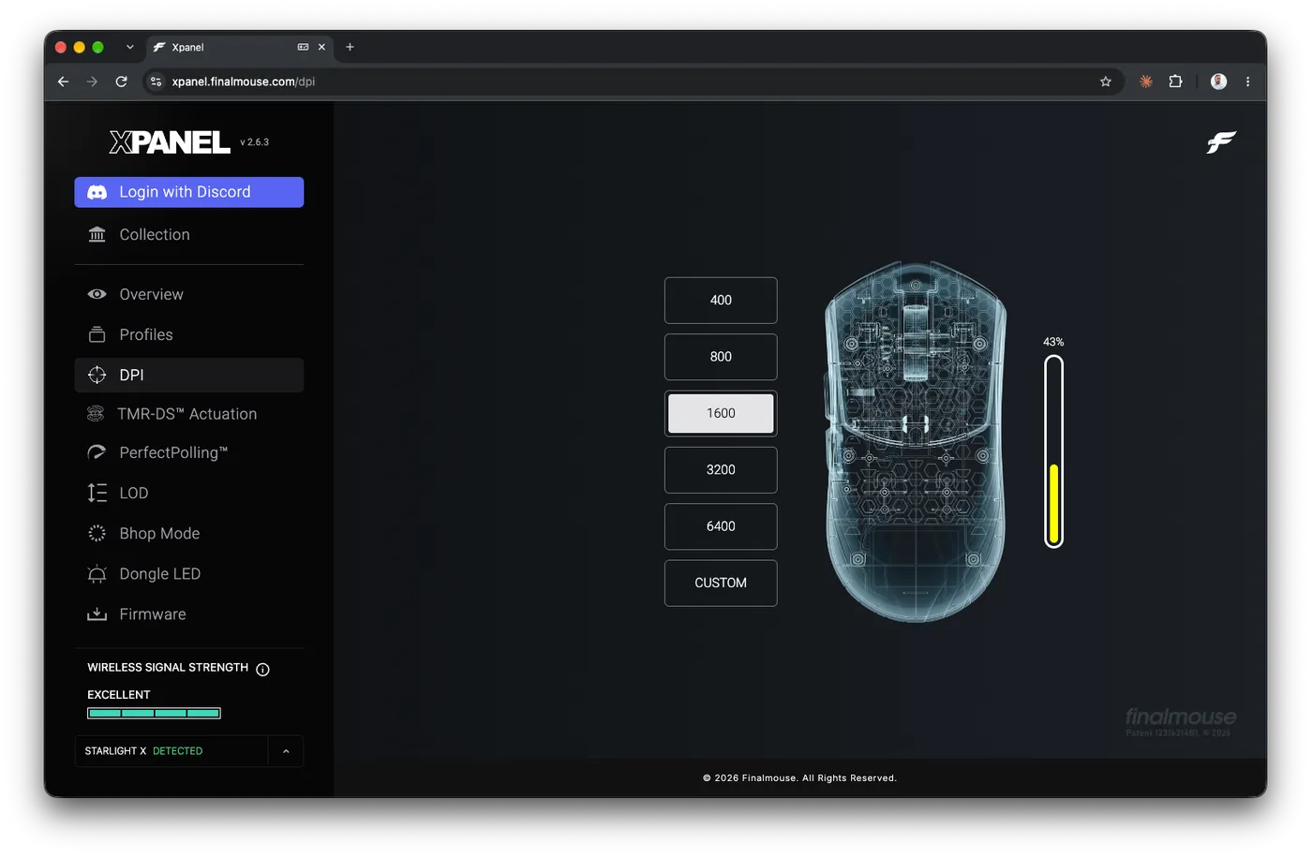
Task: Click the Profiles stack icon
Action: pos(97,334)
